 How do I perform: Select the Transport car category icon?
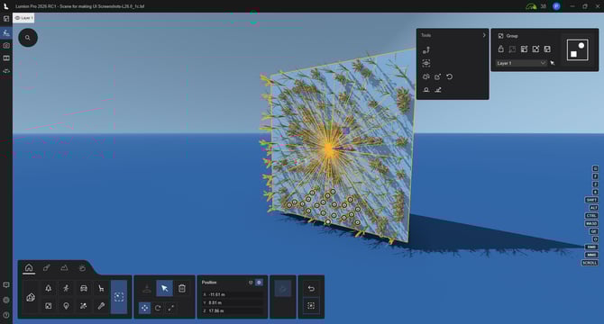pos(84,288)
